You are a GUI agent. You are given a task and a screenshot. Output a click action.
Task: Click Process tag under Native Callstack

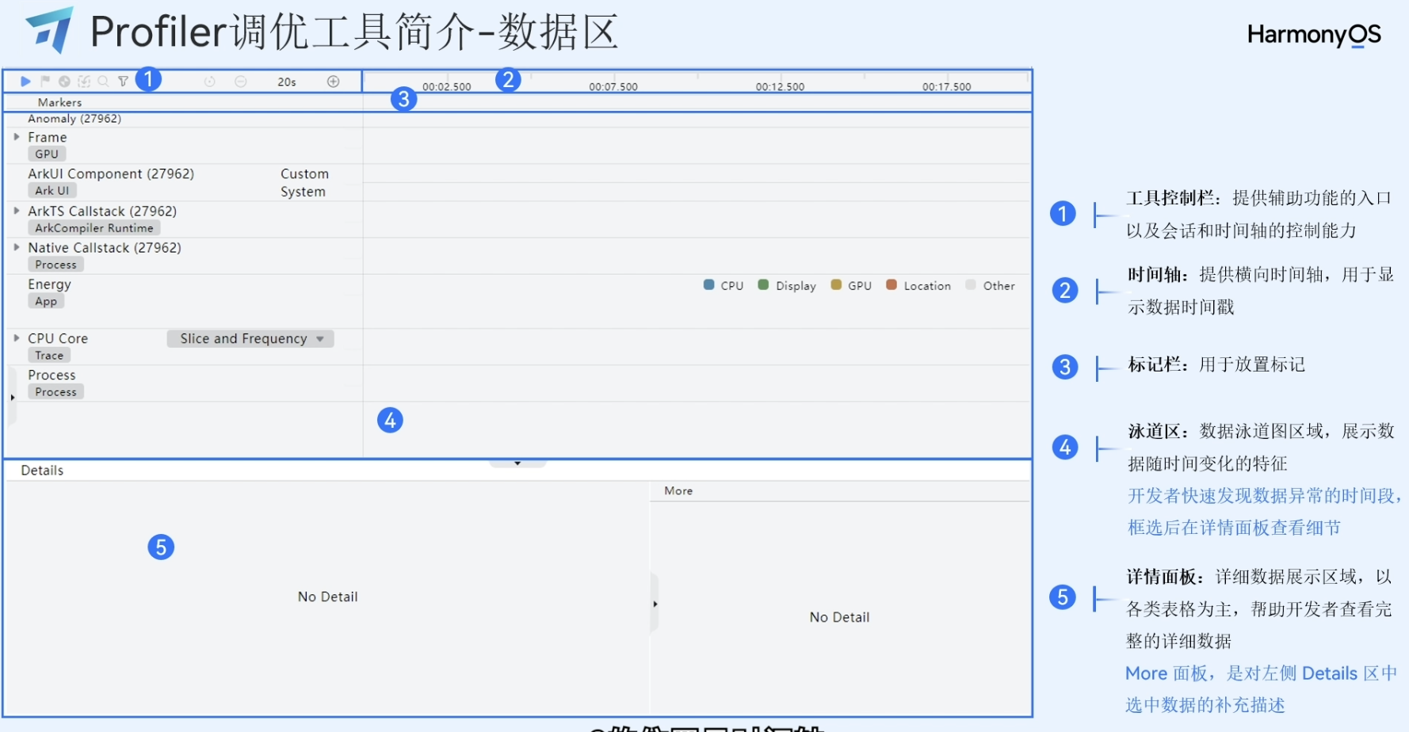point(55,265)
